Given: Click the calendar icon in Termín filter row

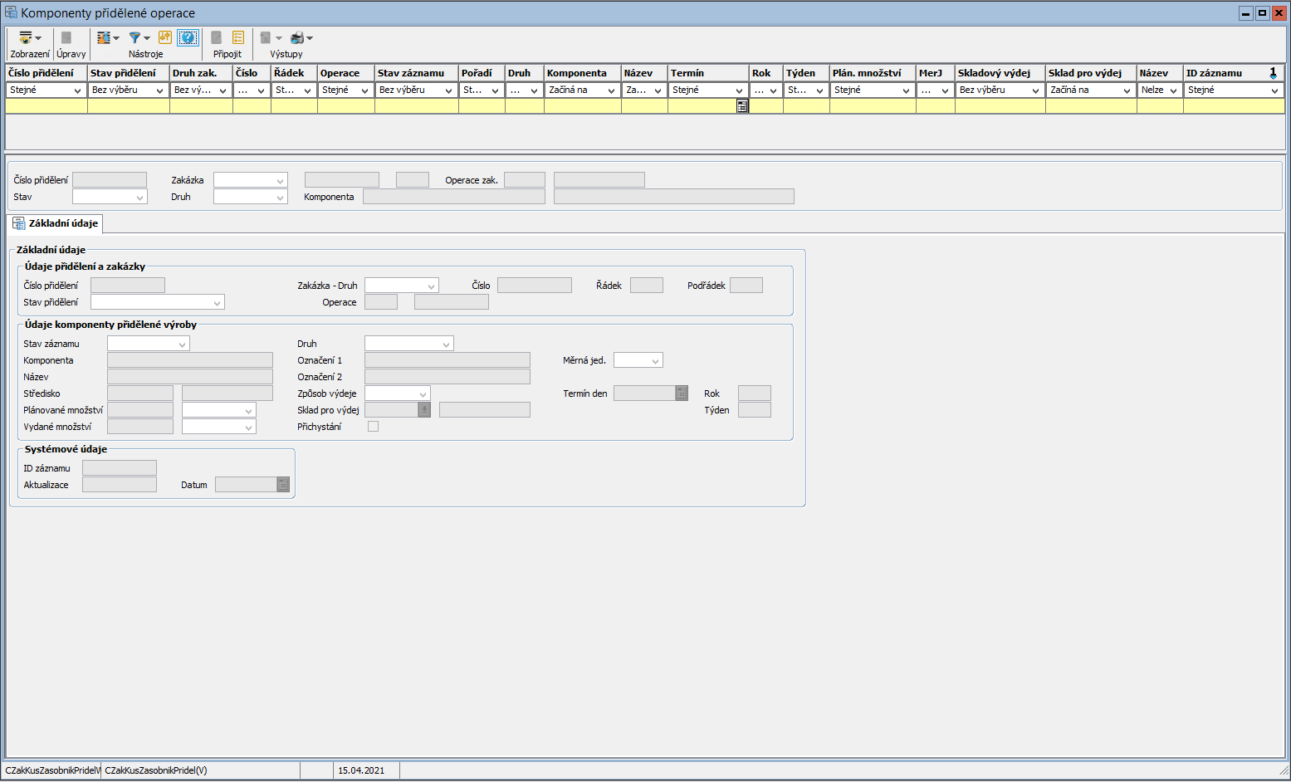Looking at the screenshot, I should [x=742, y=106].
